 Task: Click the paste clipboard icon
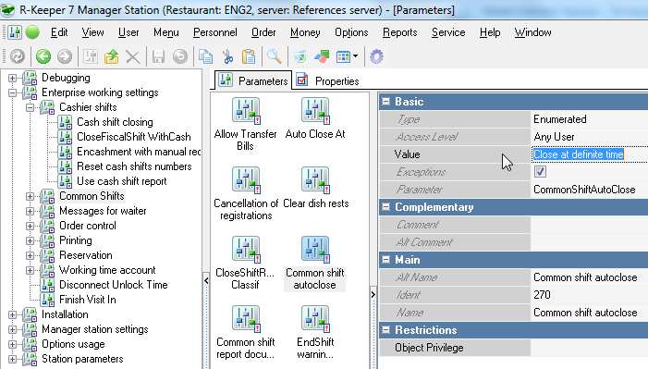(249, 56)
